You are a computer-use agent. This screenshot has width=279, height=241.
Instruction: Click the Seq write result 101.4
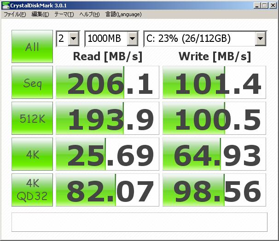click(214, 82)
